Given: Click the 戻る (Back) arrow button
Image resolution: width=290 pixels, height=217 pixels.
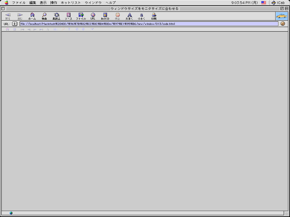Looking at the screenshot, I should (8, 16).
